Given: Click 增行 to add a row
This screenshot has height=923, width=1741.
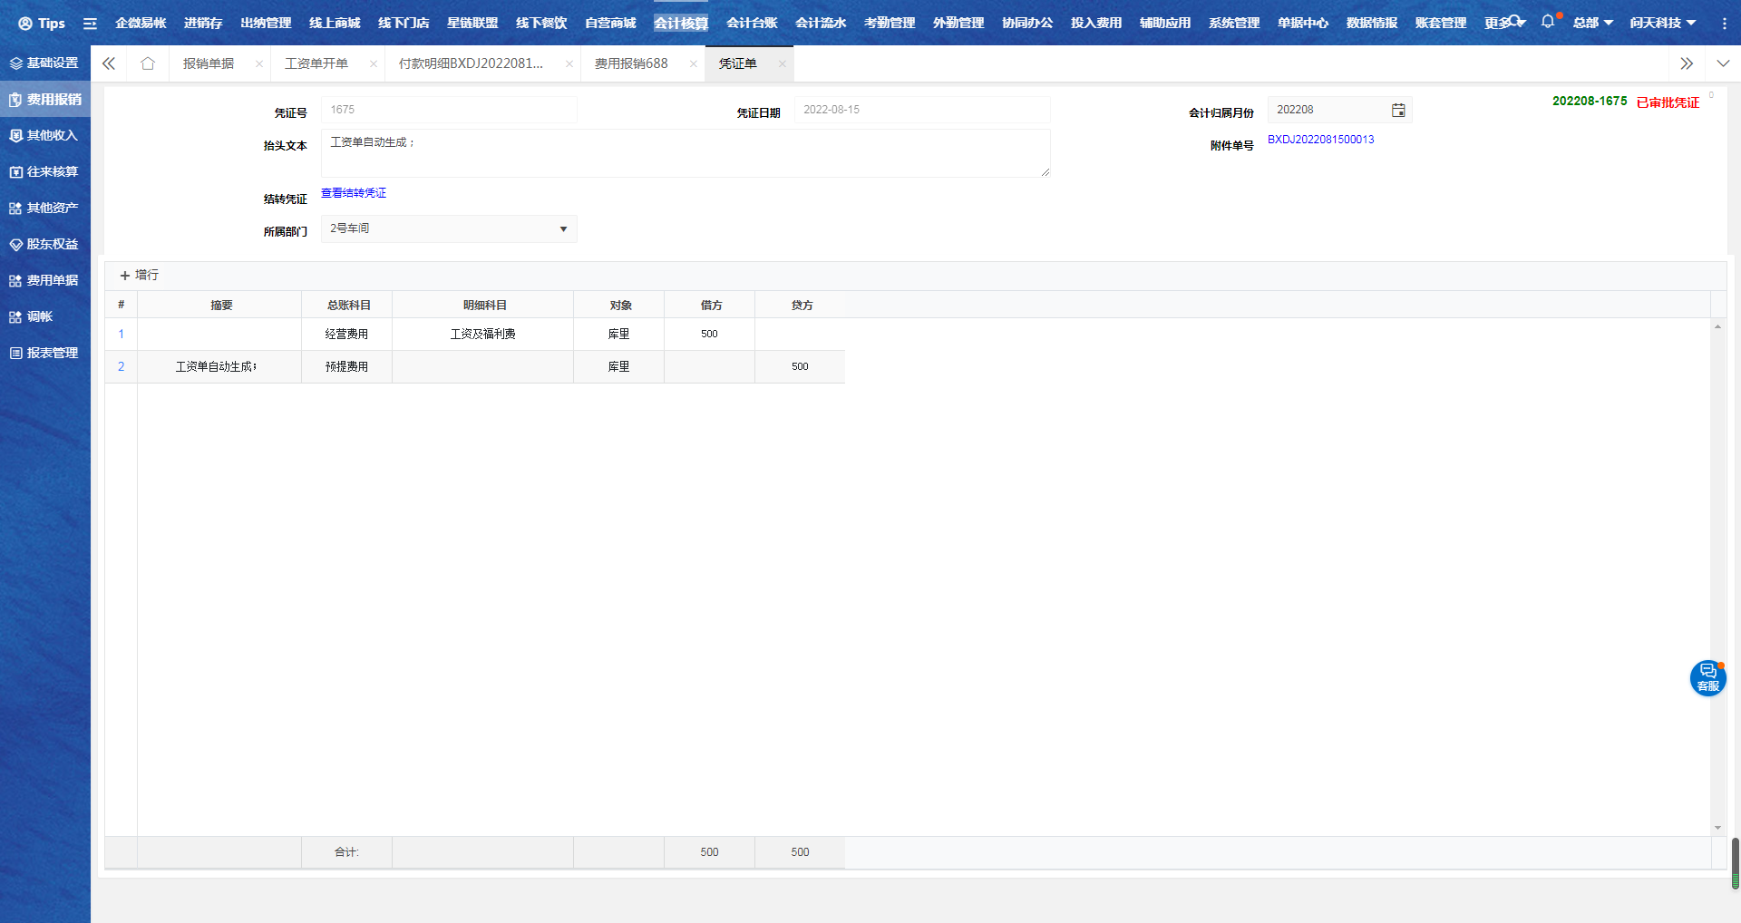Looking at the screenshot, I should [x=139, y=275].
